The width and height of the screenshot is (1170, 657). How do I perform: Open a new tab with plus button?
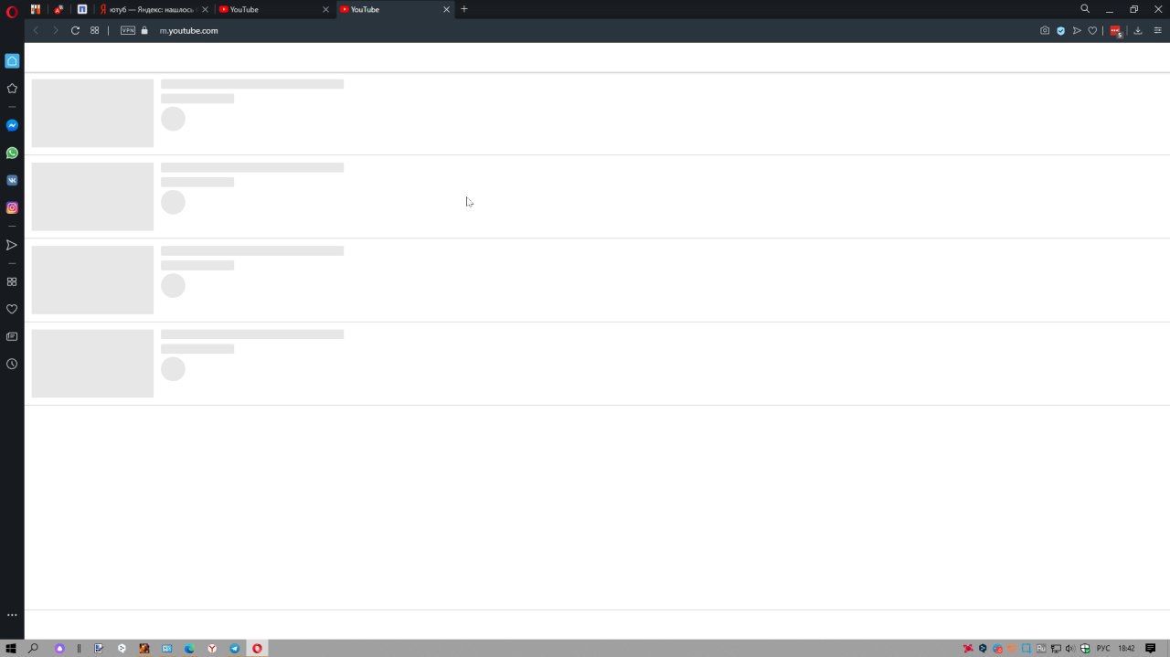[464, 9]
